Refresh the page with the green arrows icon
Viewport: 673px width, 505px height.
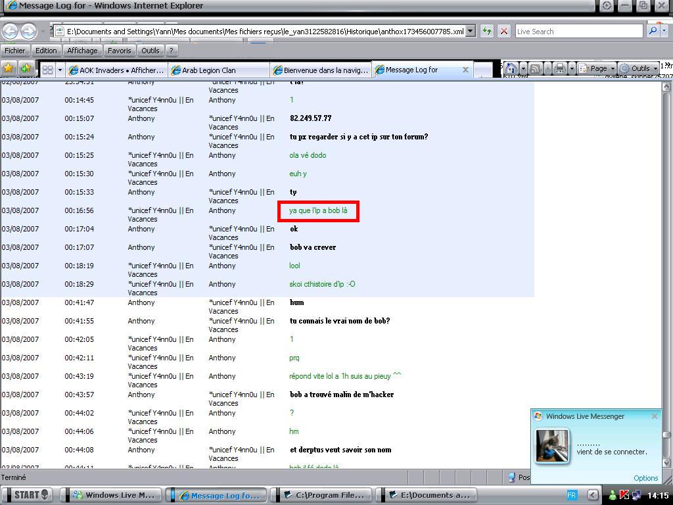tap(487, 31)
